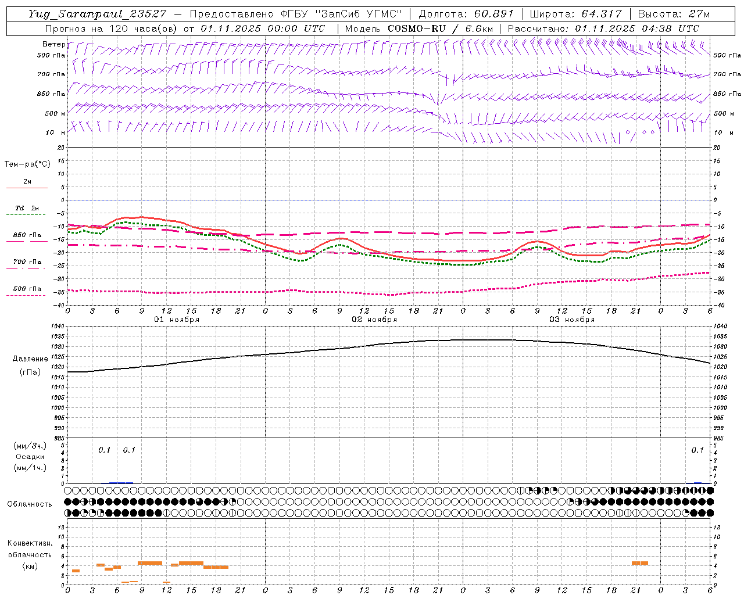
Task: Click the orange convective bar near hour 21 on 03 ноября
Action: click(x=640, y=563)
